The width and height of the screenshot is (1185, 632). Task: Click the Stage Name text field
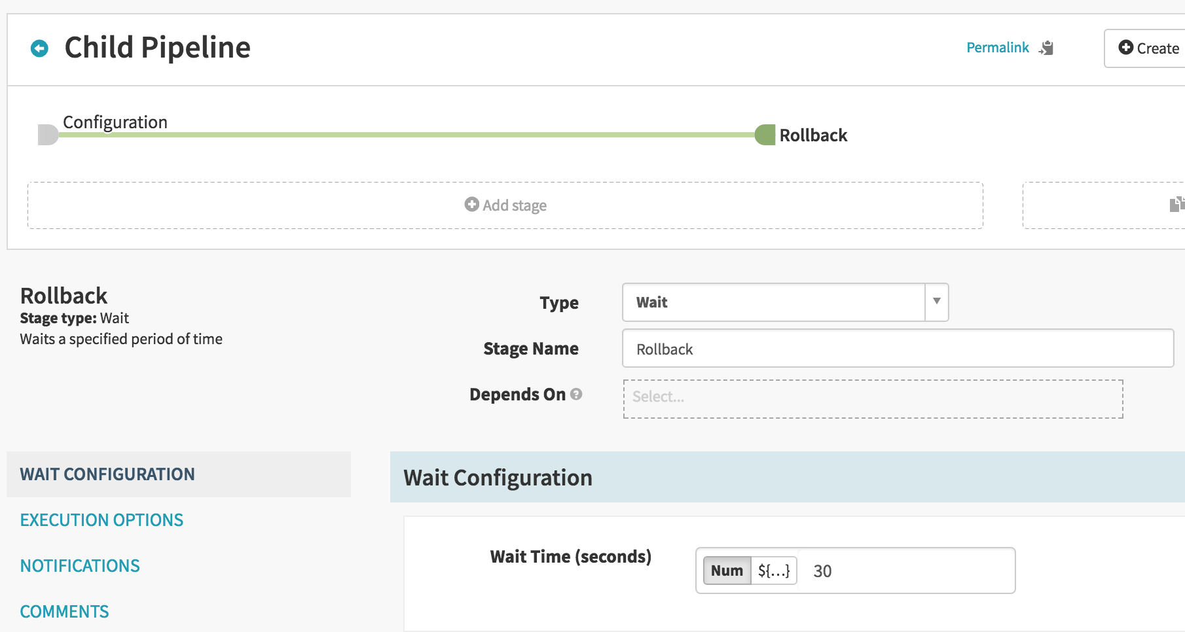click(x=898, y=348)
